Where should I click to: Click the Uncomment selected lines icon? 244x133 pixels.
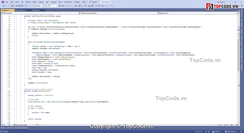point(99,6)
